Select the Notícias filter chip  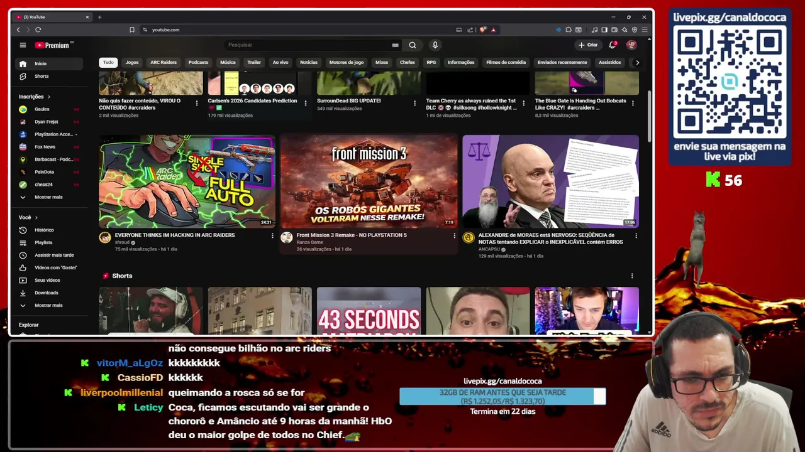pyautogui.click(x=309, y=62)
